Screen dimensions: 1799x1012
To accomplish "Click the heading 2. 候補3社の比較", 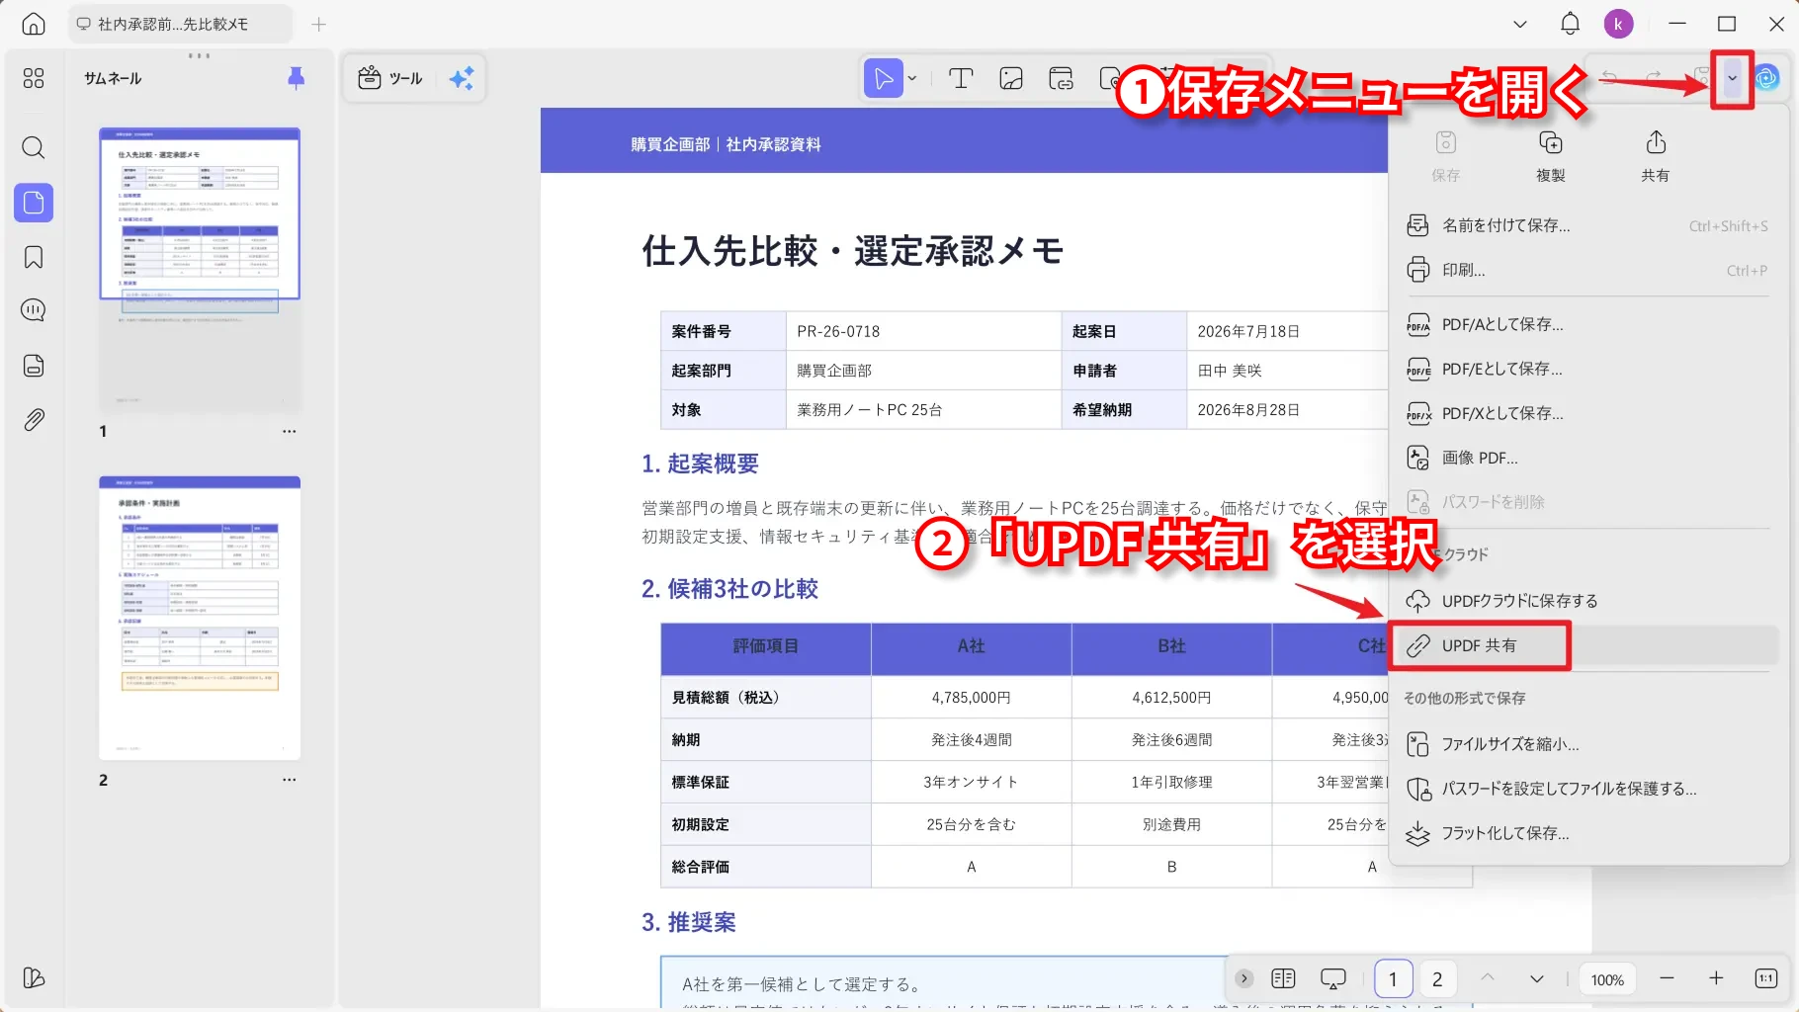I will [729, 589].
